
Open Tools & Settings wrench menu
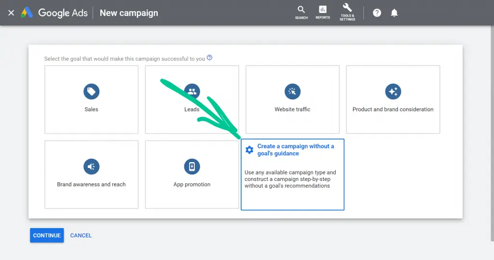(347, 13)
